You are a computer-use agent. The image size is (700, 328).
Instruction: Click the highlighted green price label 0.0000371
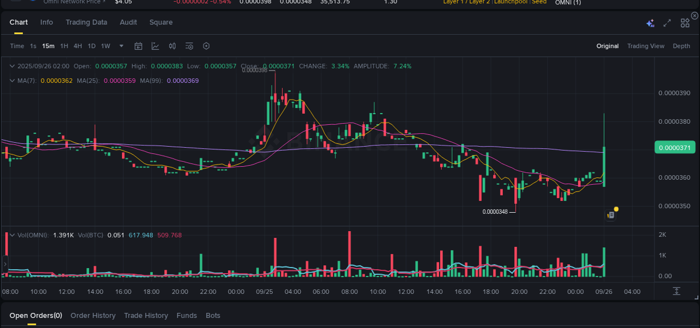675,147
